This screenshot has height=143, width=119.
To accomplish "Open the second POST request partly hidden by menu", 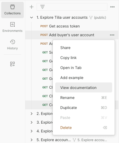I will tap(47, 44).
